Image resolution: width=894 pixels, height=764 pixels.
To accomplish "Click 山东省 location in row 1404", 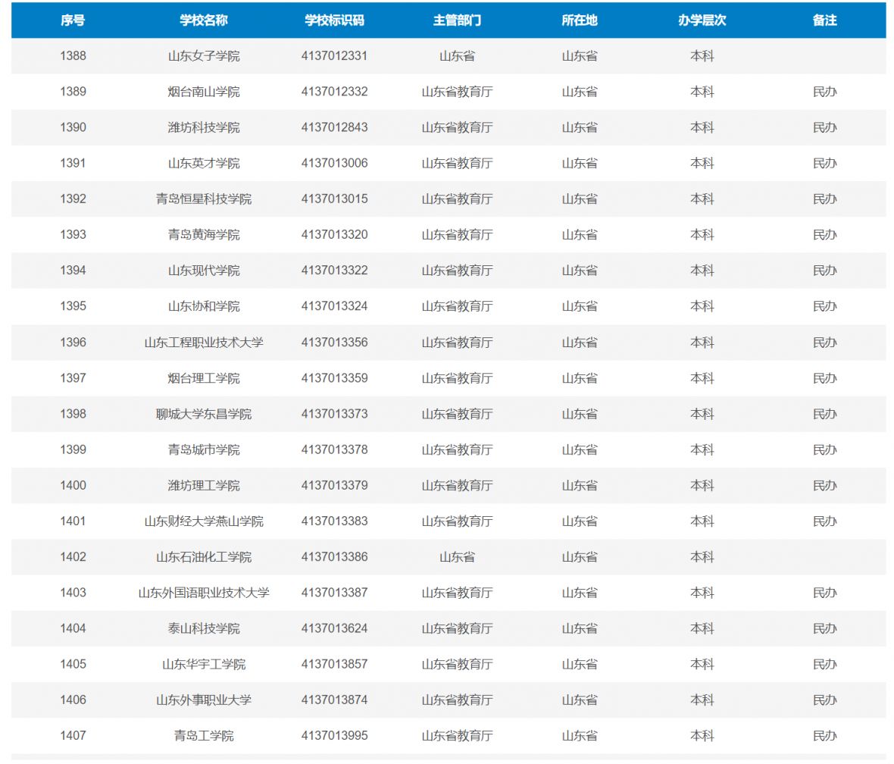I will pyautogui.click(x=580, y=629).
